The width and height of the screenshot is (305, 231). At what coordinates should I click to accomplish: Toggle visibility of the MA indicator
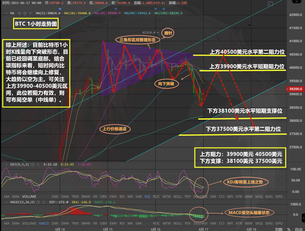tap(19, 13)
